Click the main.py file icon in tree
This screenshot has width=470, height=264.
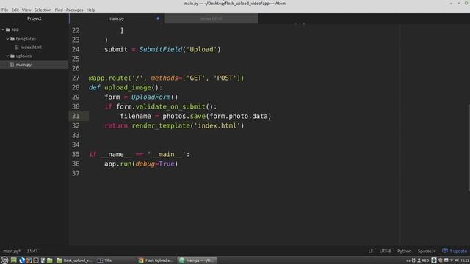(12, 65)
